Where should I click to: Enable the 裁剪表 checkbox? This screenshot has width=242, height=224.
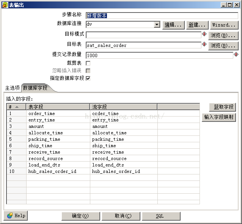click(x=88, y=63)
